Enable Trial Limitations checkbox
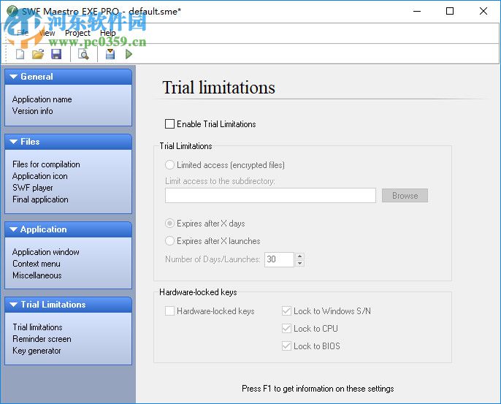 [x=169, y=123]
